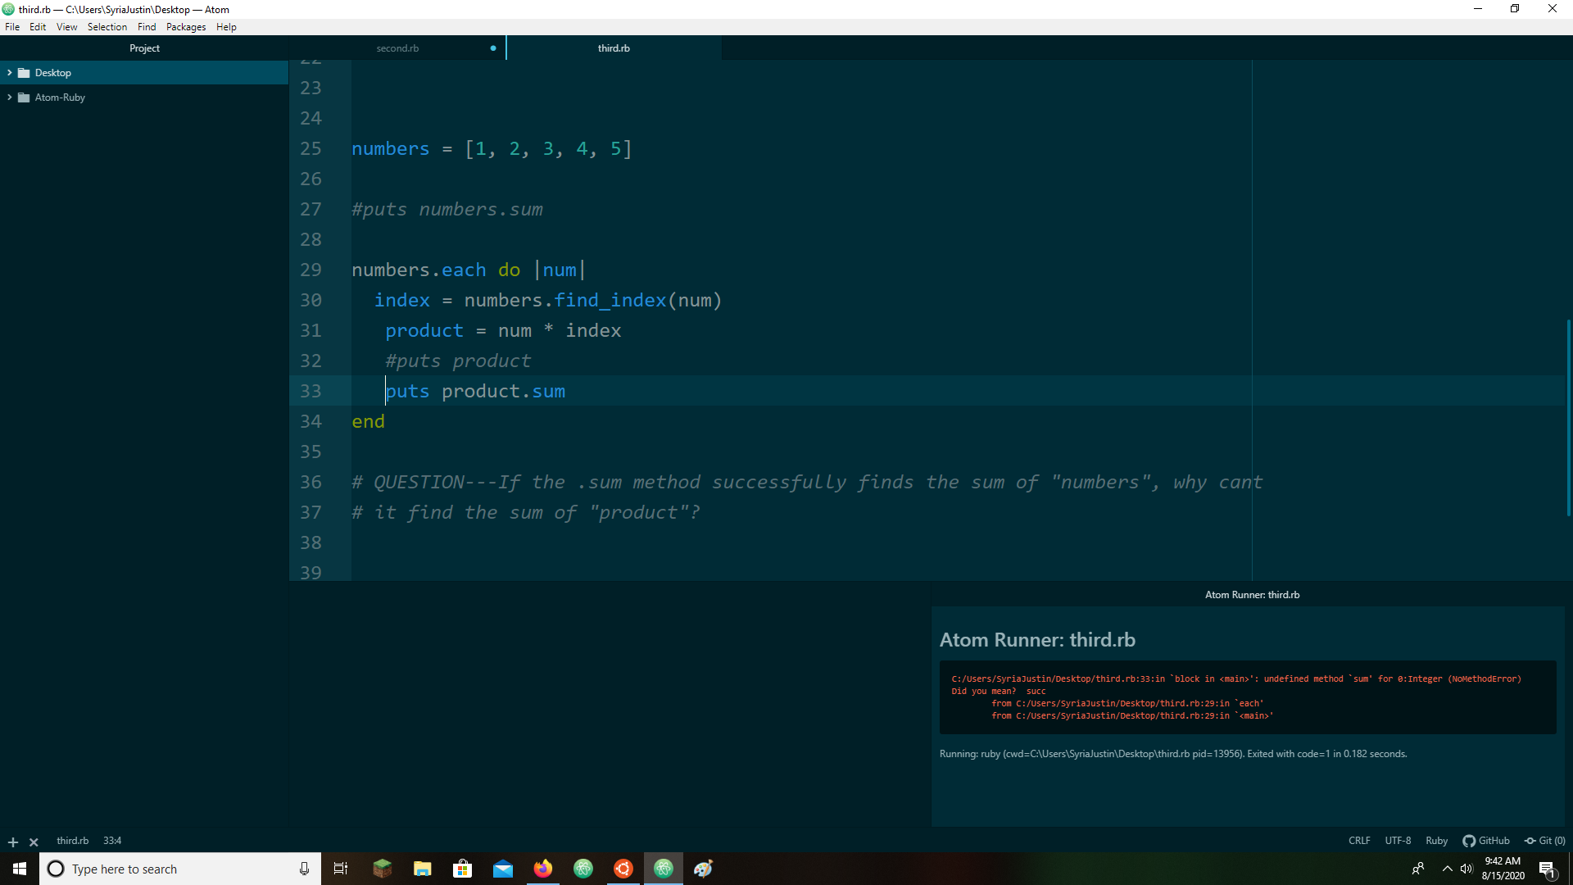This screenshot has width=1573, height=885.
Task: Click the third.rb file name in the status bar
Action: pyautogui.click(x=72, y=841)
